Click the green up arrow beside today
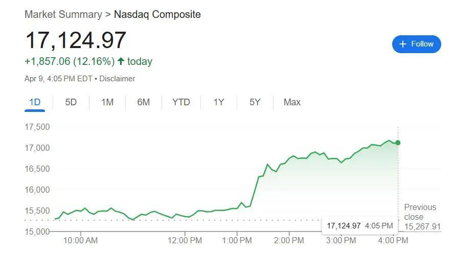 (x=121, y=61)
